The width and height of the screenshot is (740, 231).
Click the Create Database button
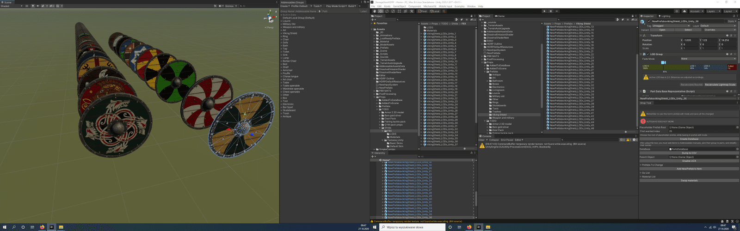689,139
